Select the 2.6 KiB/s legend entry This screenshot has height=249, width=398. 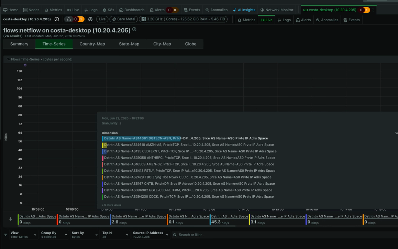pyautogui.click(x=138, y=219)
